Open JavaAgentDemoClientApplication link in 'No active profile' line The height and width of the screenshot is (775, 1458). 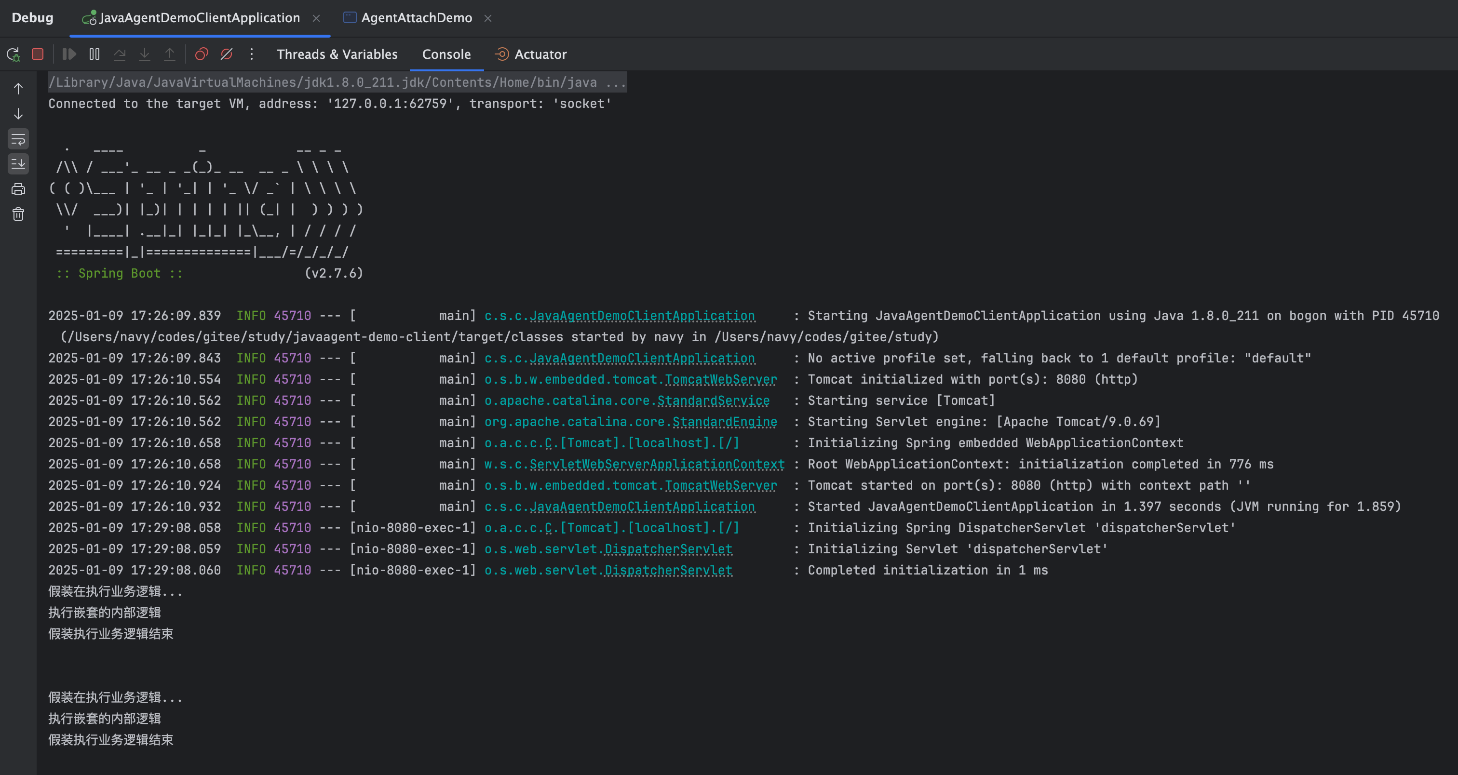point(642,358)
